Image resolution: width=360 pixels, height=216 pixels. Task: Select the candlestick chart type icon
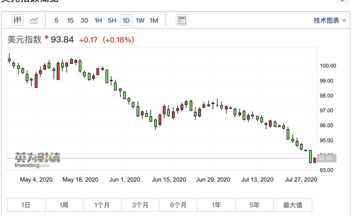click(x=18, y=20)
